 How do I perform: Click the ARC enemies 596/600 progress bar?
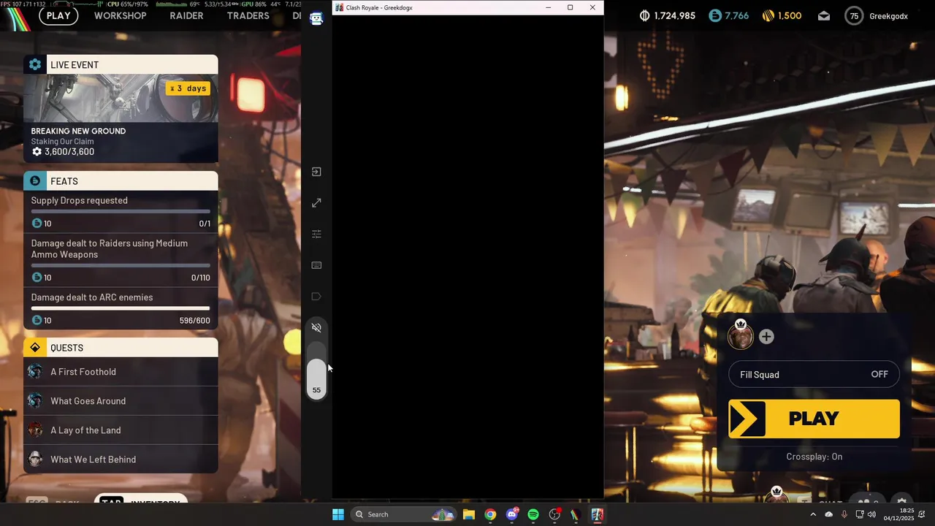121,308
